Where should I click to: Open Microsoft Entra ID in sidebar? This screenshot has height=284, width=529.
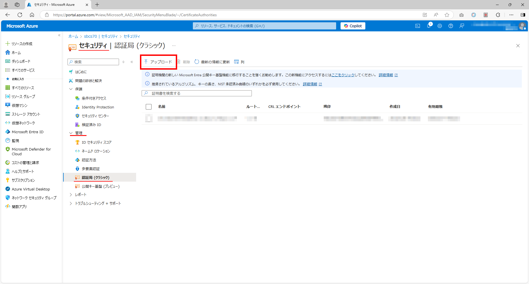[x=28, y=132]
